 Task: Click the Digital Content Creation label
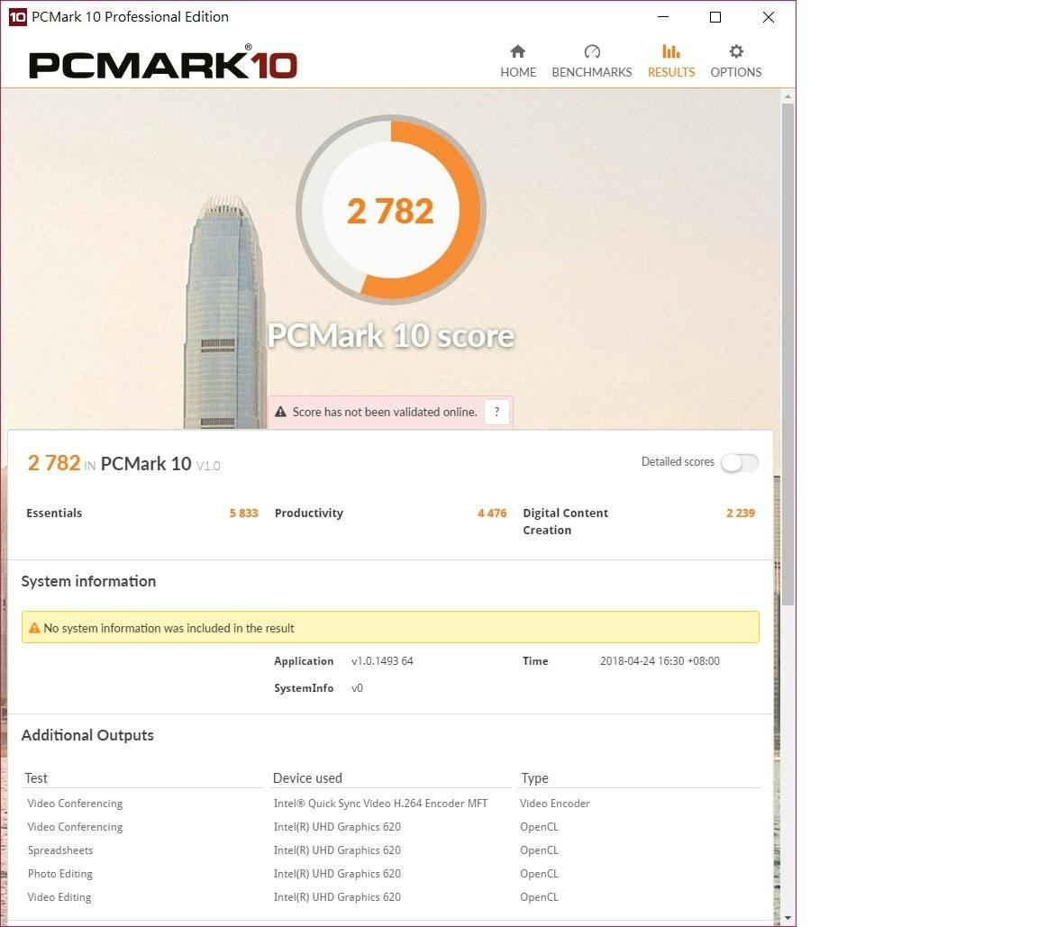(x=565, y=522)
